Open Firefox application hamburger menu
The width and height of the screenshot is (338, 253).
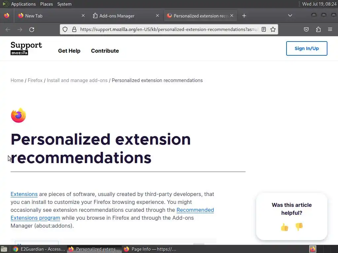point(330,29)
